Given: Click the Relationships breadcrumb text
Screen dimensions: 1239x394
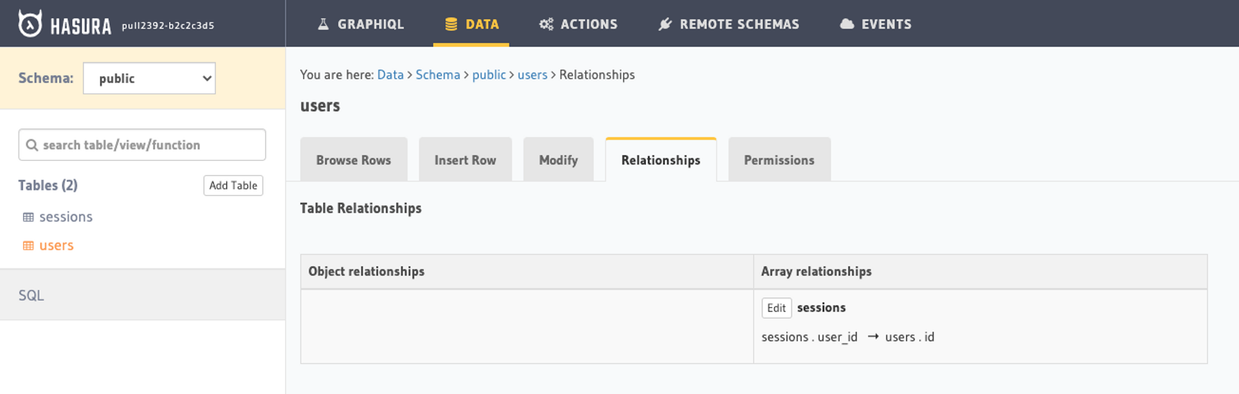Looking at the screenshot, I should tap(597, 74).
